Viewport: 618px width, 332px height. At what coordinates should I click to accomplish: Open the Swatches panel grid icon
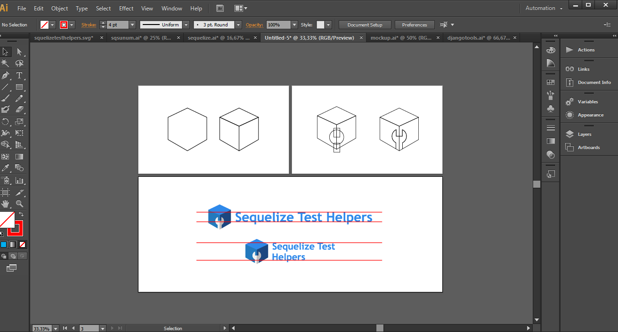tap(551, 82)
